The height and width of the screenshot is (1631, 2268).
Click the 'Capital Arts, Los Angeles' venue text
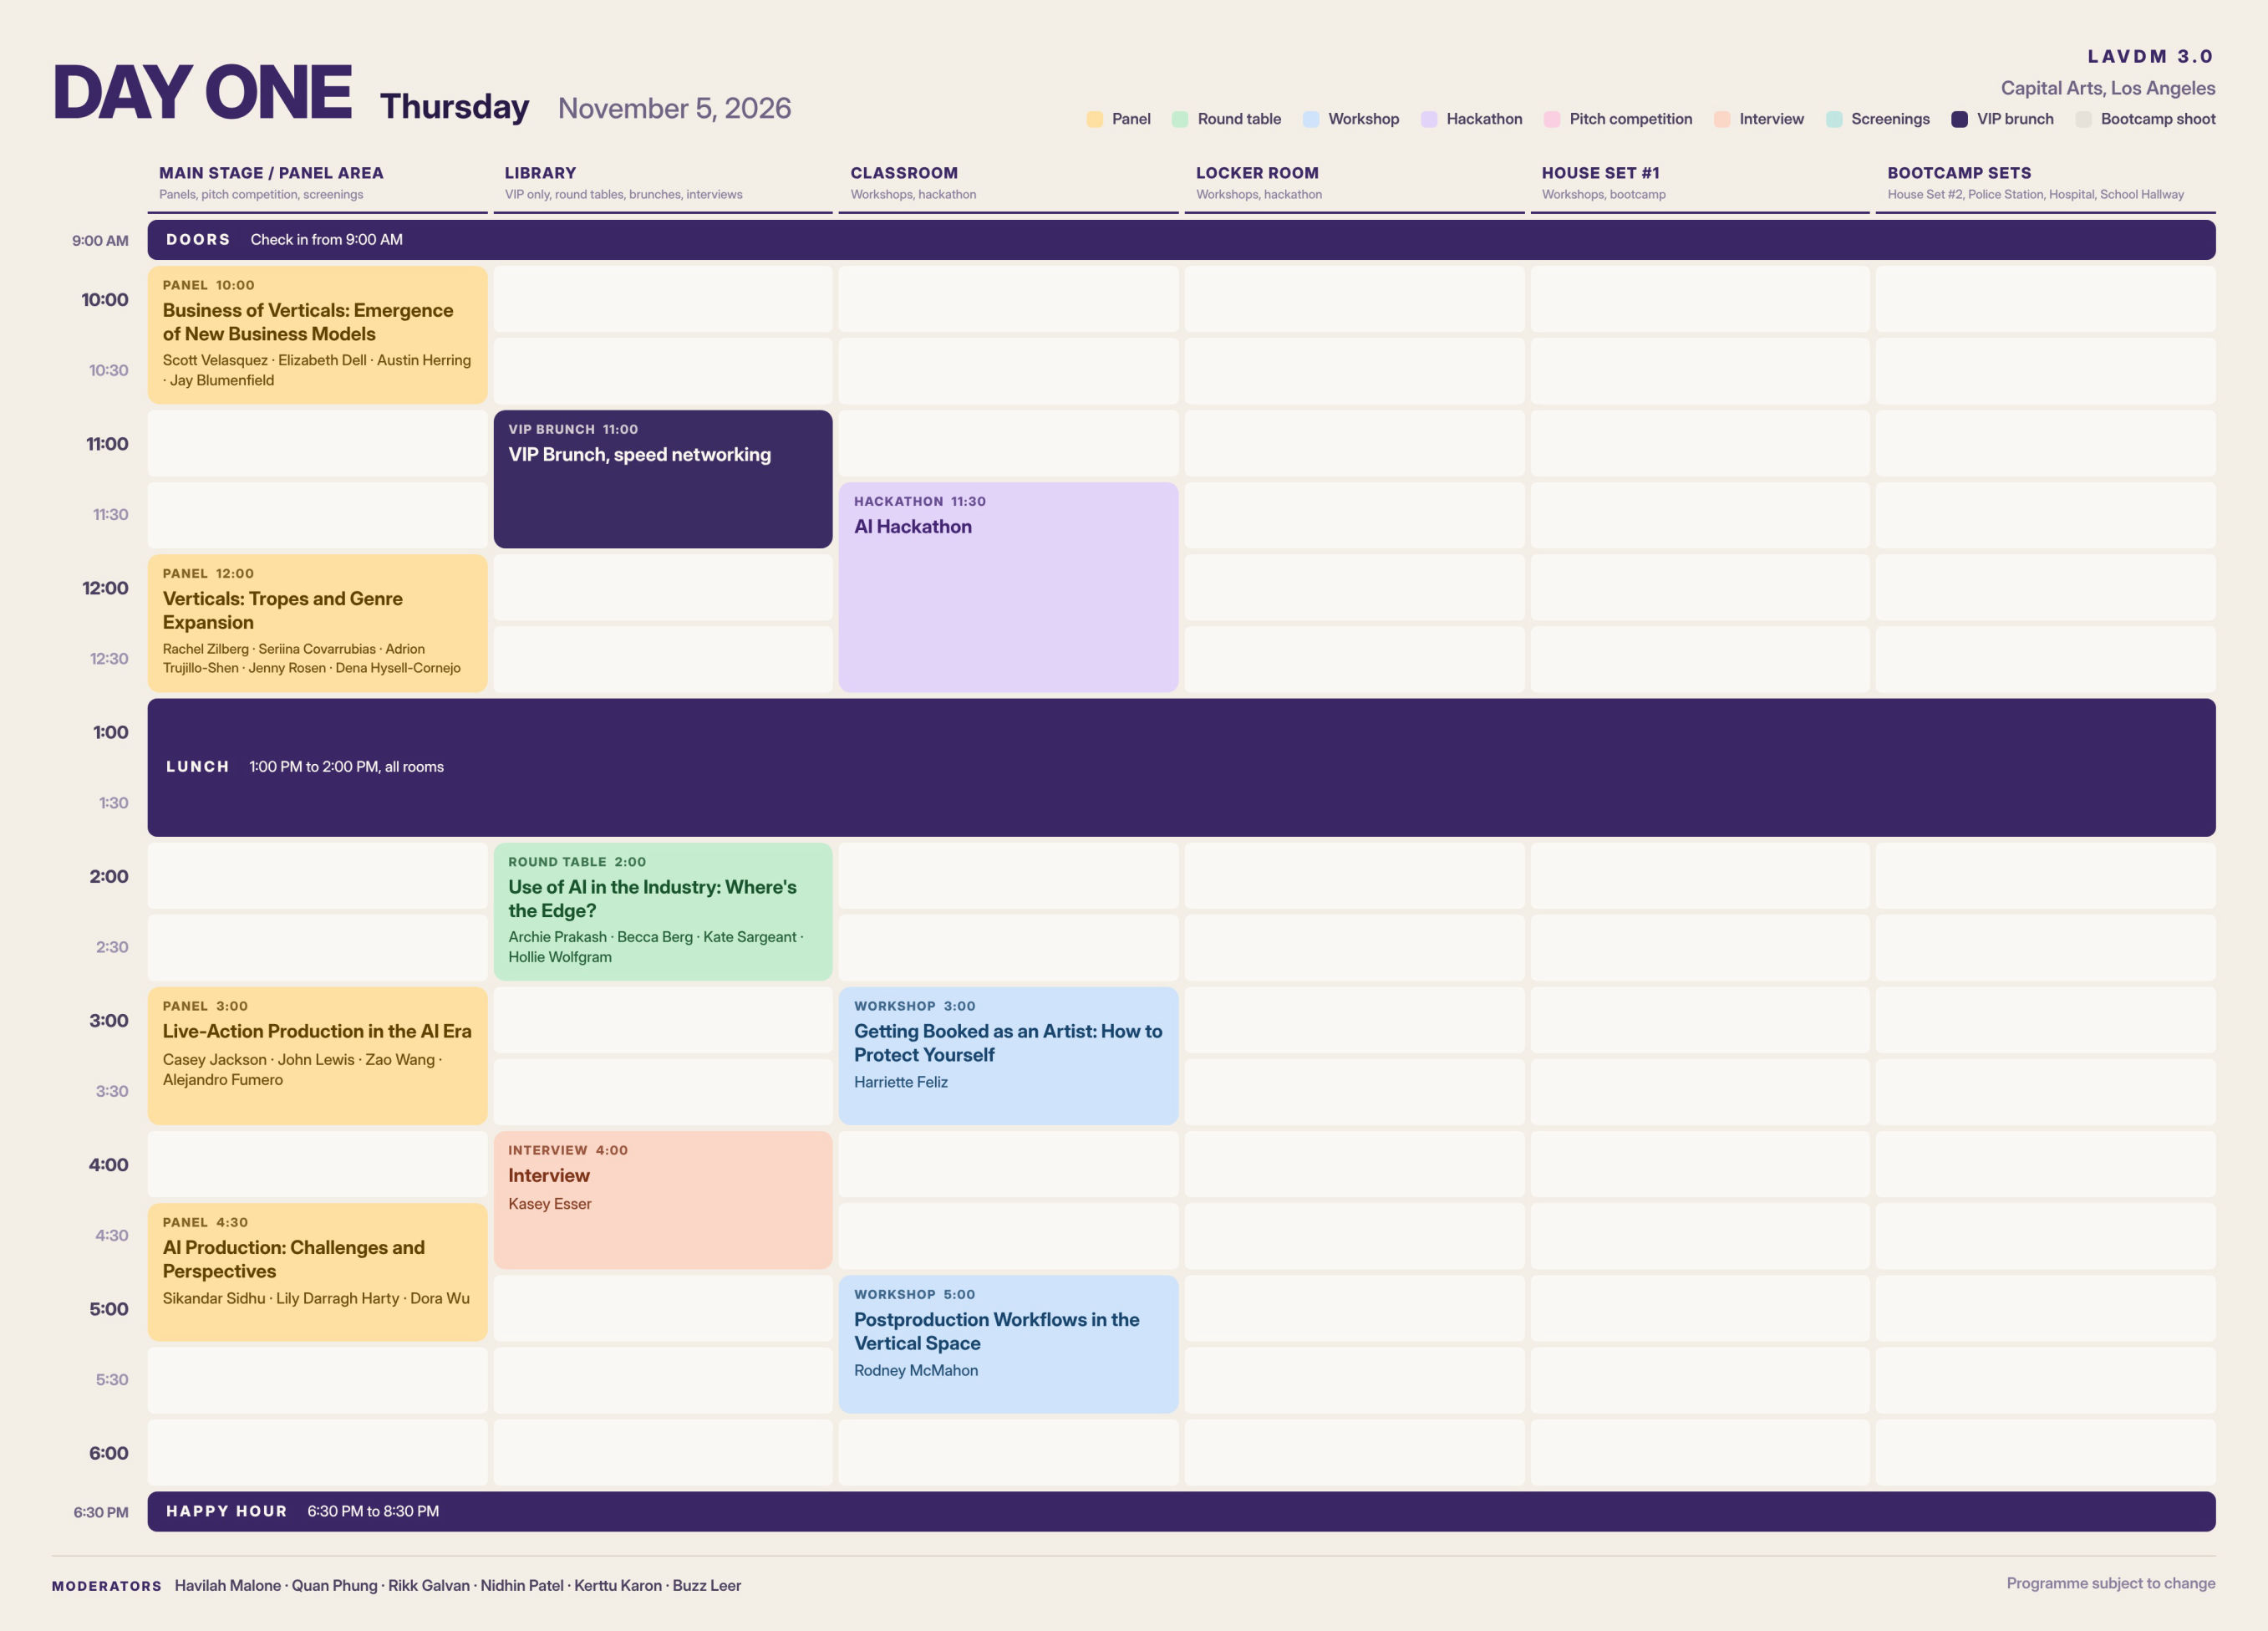coord(2108,88)
